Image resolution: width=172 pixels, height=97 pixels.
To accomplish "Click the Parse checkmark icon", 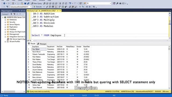I will click(x=47, y=7).
